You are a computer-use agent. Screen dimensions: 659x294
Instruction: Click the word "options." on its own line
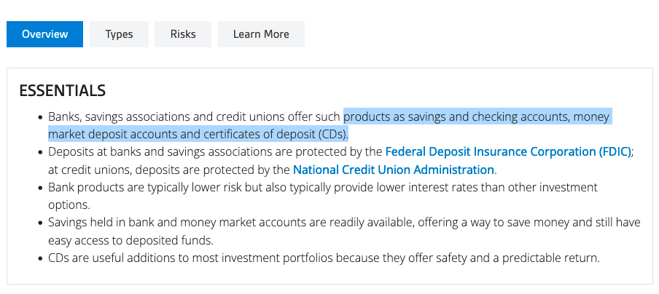pos(69,205)
